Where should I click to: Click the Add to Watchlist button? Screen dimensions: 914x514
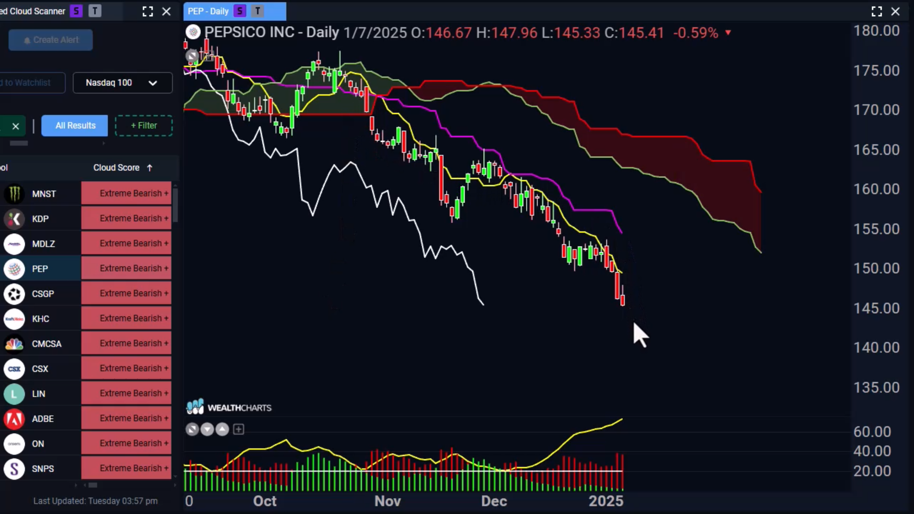[x=31, y=83]
